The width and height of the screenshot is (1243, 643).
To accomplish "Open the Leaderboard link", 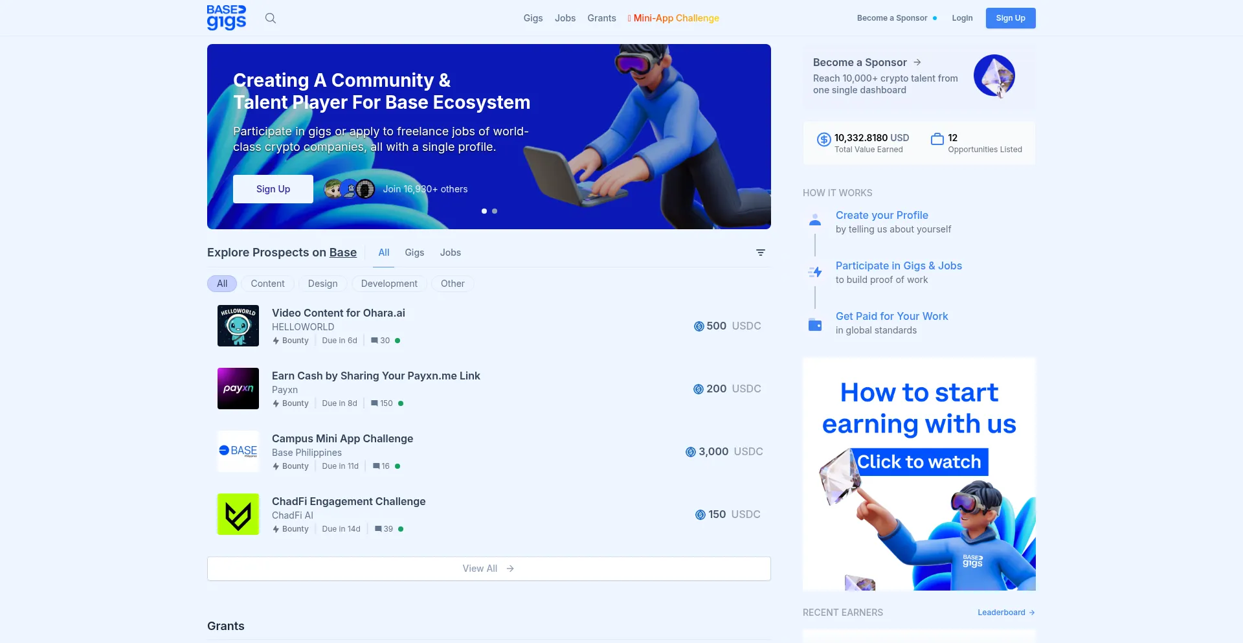I will [1006, 613].
